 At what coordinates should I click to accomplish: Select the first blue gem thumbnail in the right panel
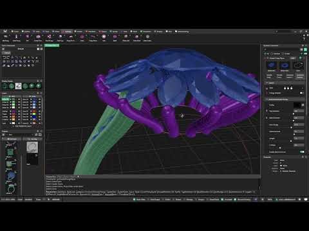pos(272,65)
